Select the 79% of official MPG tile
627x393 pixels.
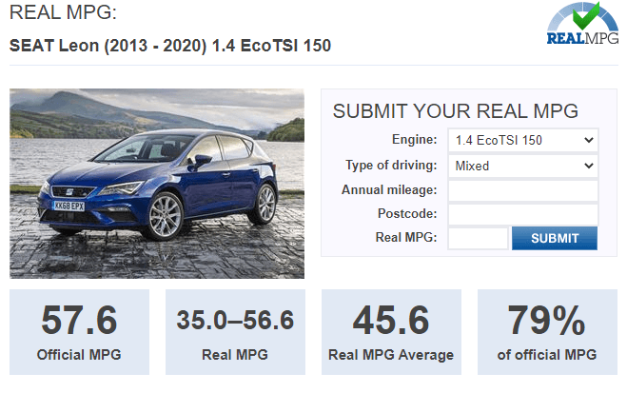pos(547,332)
